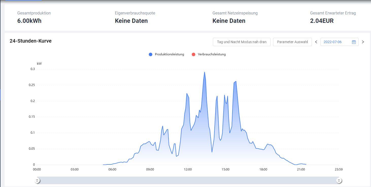
Task: Click Tag und Nacht Modus button
Action: [242, 42]
